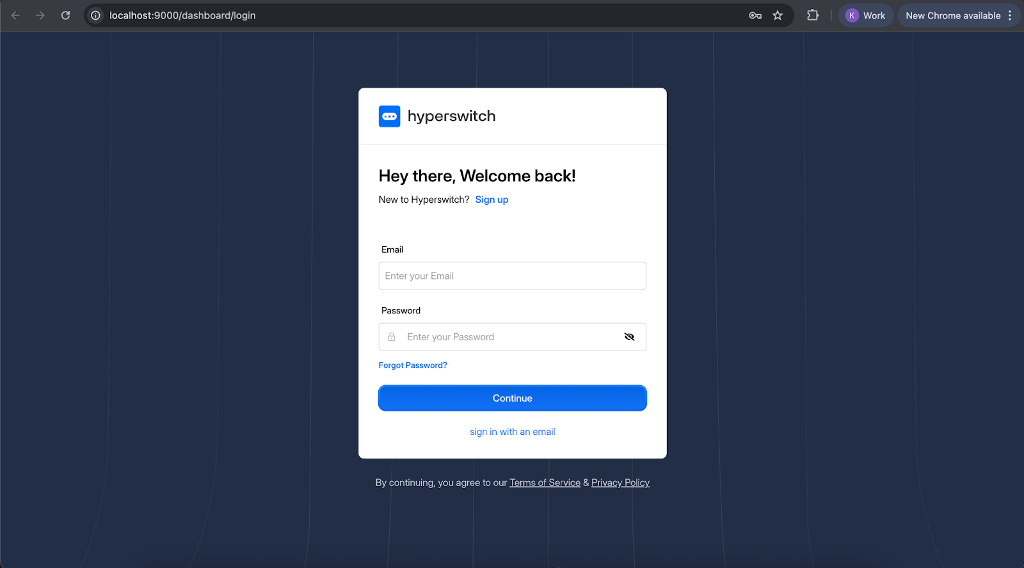Open the Work profile menu

pos(866,15)
